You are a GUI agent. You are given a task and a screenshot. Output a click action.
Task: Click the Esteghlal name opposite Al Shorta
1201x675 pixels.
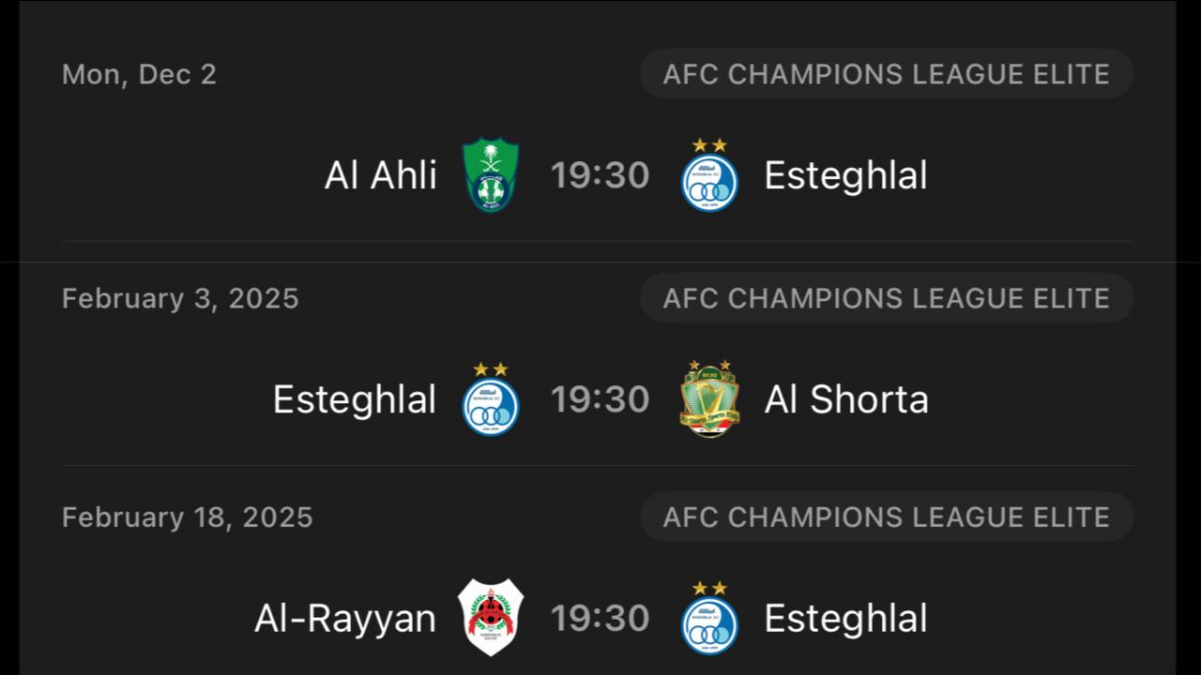[x=355, y=399]
